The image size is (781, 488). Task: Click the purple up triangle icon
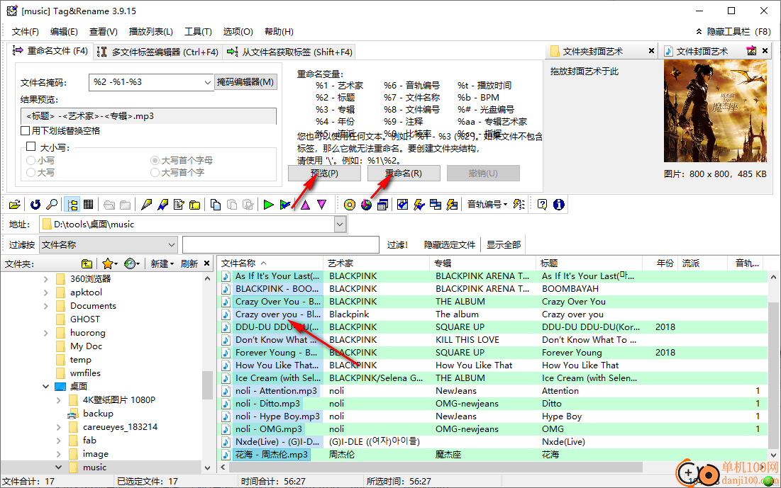(305, 205)
